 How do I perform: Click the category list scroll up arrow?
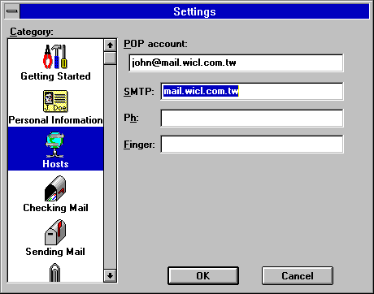[110, 45]
